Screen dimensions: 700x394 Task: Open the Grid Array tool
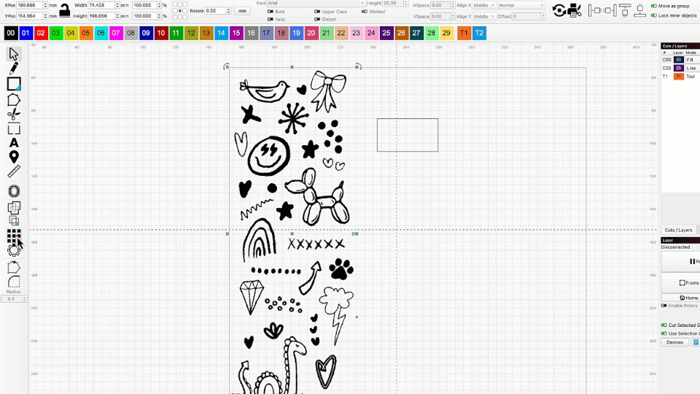[14, 235]
